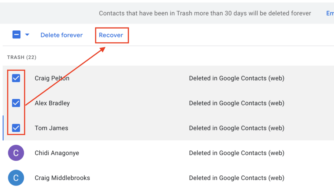
Task: Select the Craig Middlebrooks contact name
Action: tap(62, 178)
